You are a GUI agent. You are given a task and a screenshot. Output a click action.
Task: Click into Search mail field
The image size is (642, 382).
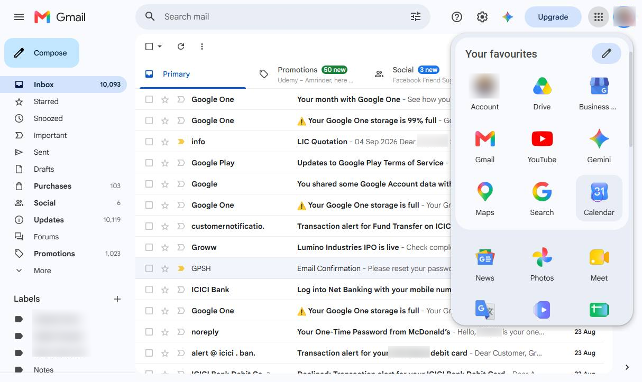pyautogui.click(x=283, y=17)
